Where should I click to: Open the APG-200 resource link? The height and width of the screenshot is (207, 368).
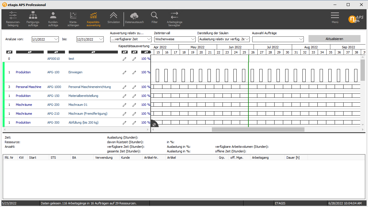tap(53, 105)
